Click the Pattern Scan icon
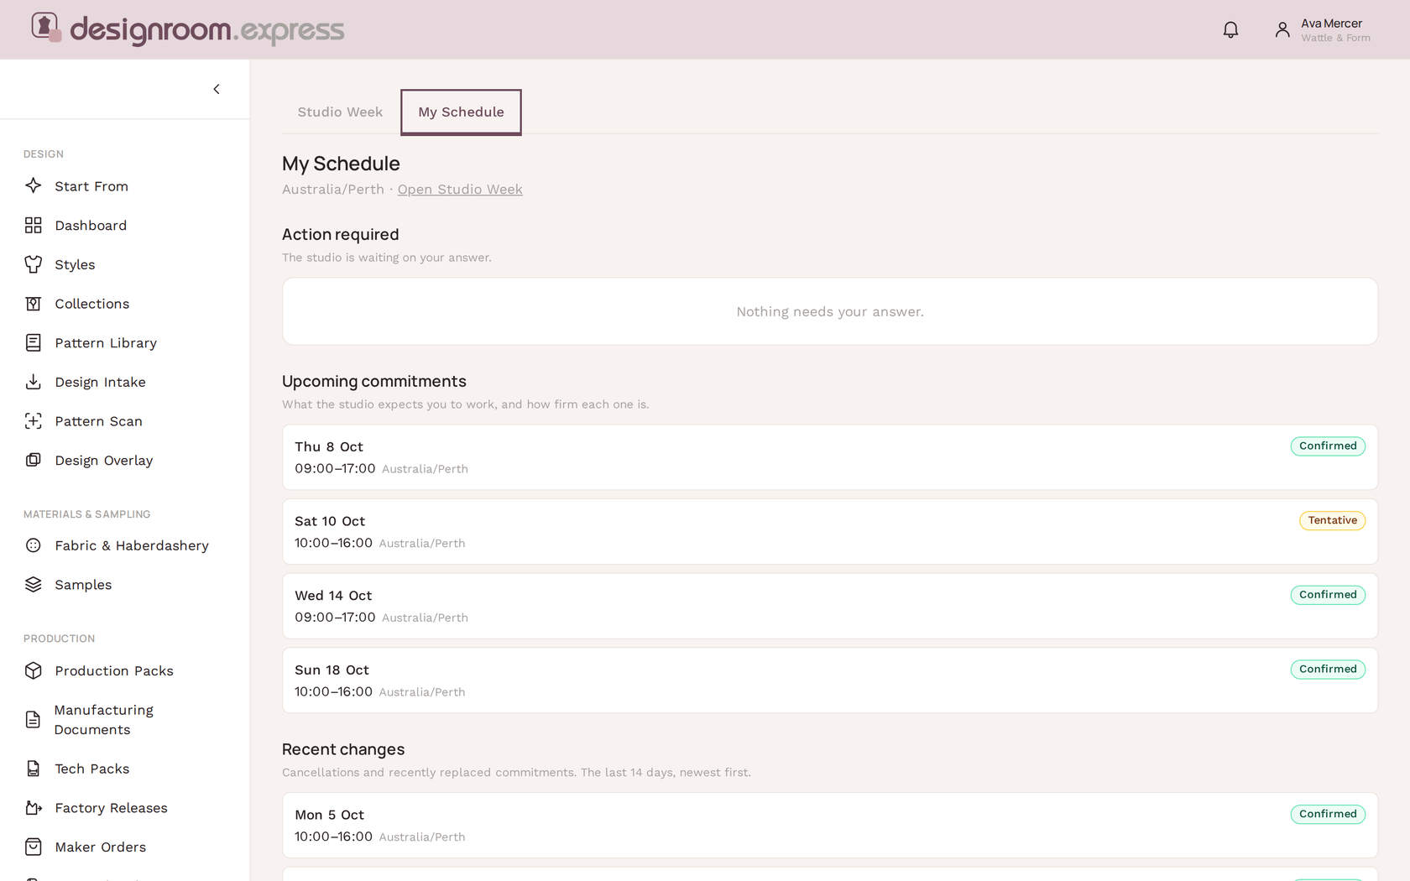The width and height of the screenshot is (1410, 881). [34, 421]
